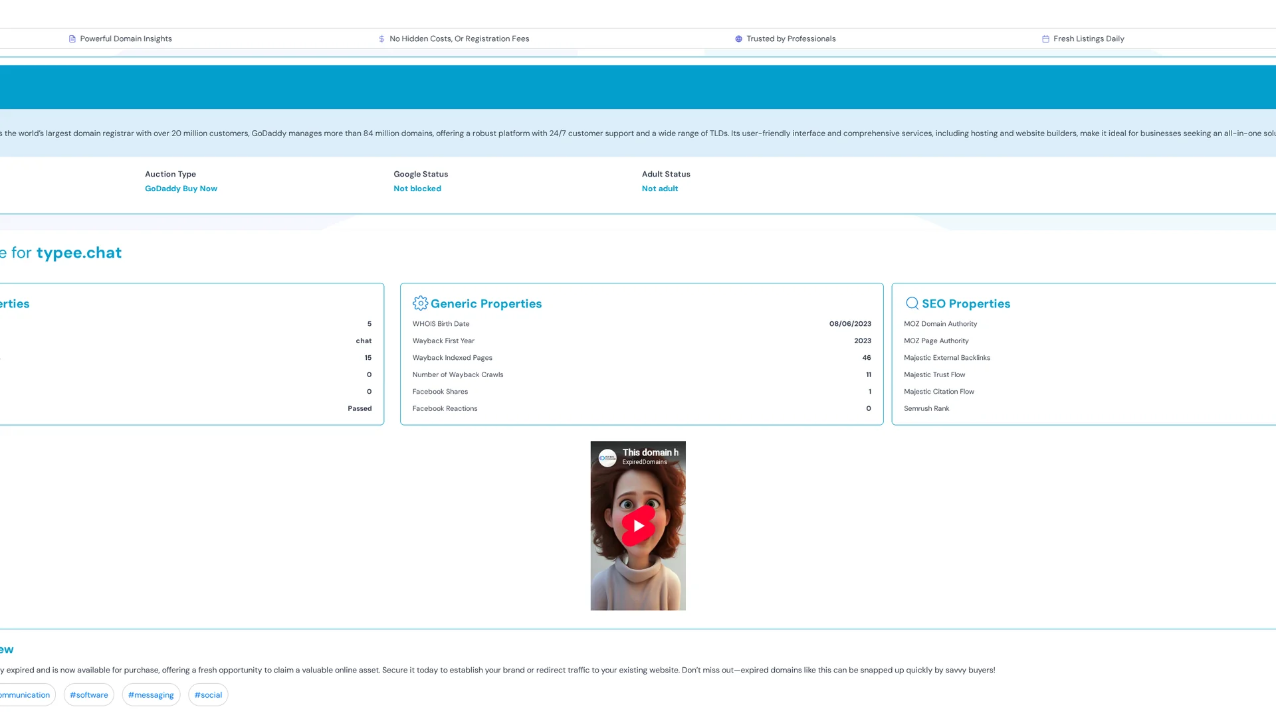Image resolution: width=1276 pixels, height=717 pixels.
Task: Click the Semrush Rank label
Action: 926,409
